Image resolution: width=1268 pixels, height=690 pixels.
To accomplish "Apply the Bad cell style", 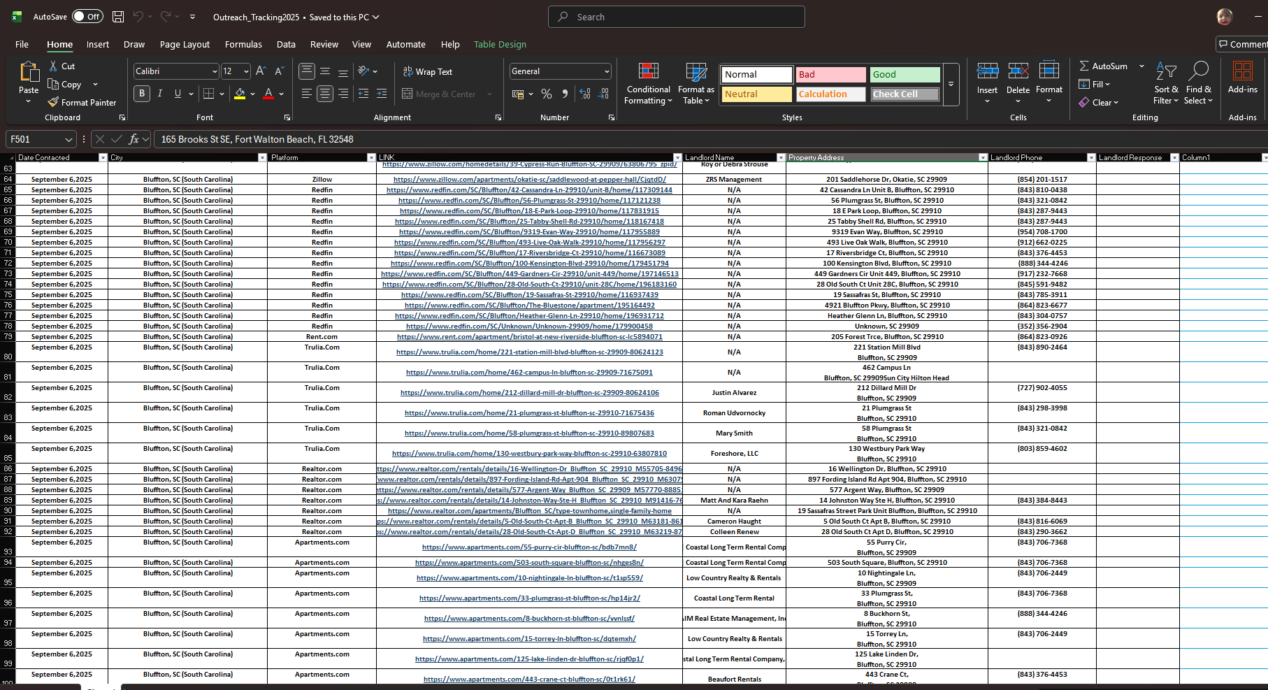I will click(x=830, y=75).
